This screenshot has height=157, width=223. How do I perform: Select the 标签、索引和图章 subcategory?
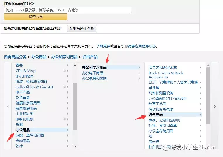coord(163,126)
